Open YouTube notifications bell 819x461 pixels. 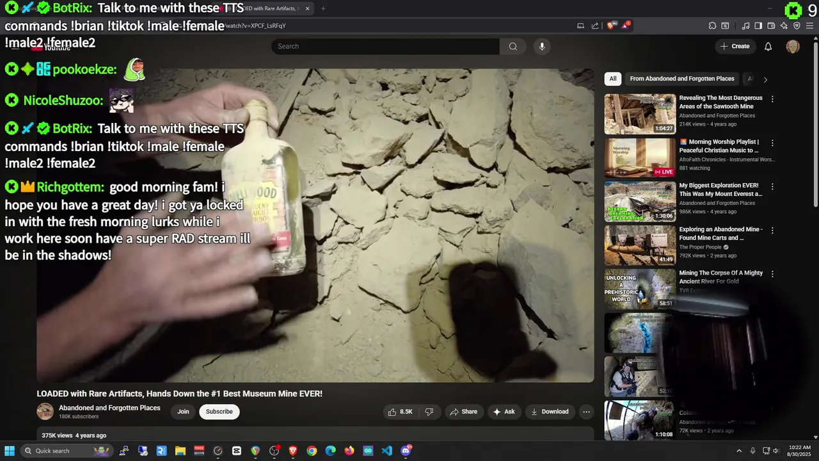point(768,46)
